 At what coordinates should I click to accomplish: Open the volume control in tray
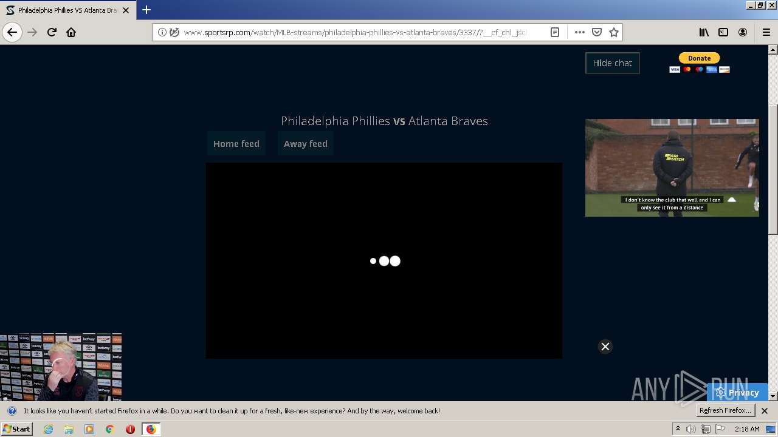point(691,429)
